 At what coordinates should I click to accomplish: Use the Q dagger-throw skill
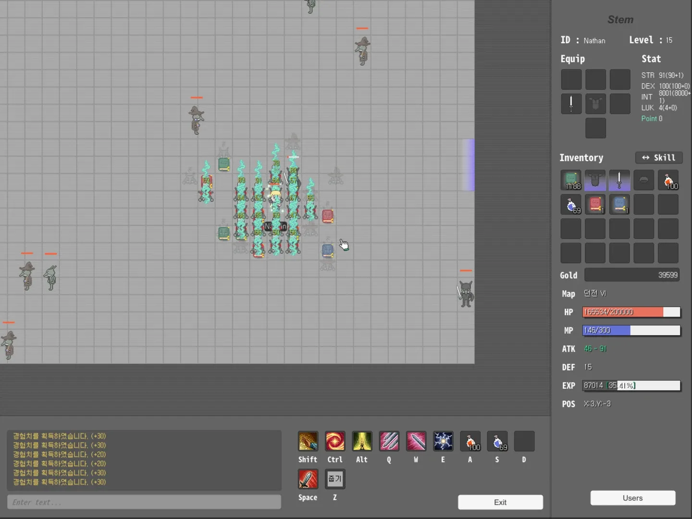(389, 441)
